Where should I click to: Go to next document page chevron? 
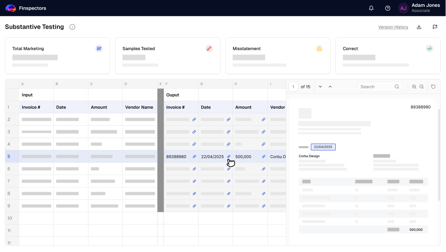(x=320, y=87)
